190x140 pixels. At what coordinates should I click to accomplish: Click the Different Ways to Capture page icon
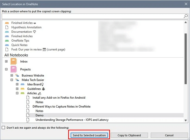pyautogui.click(x=28, y=106)
